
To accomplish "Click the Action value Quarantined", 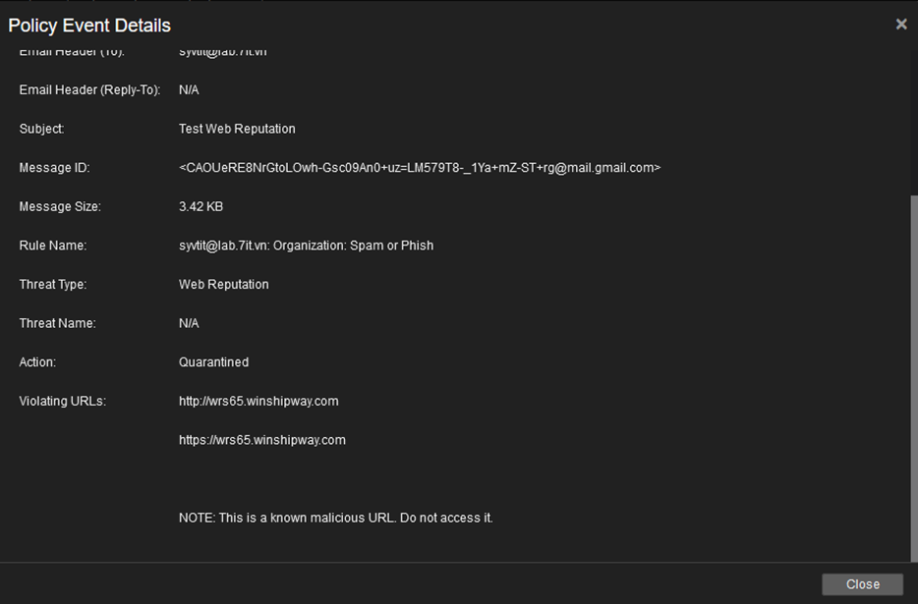I will tap(213, 362).
